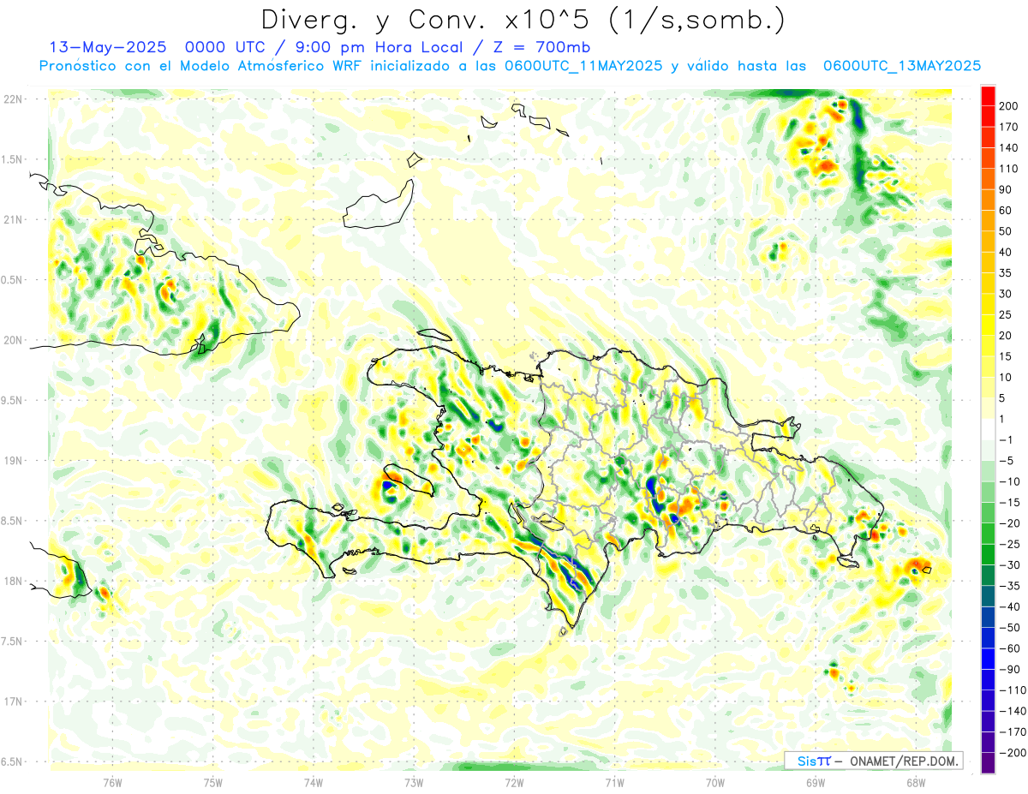Click the red swatch at top of colorbar
Screen dimensions: 1028x794
coord(988,96)
